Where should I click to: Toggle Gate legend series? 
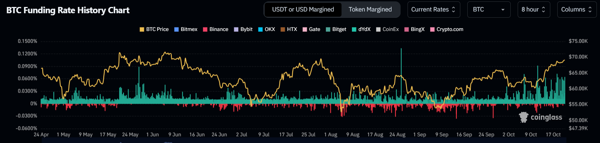[x=311, y=29]
